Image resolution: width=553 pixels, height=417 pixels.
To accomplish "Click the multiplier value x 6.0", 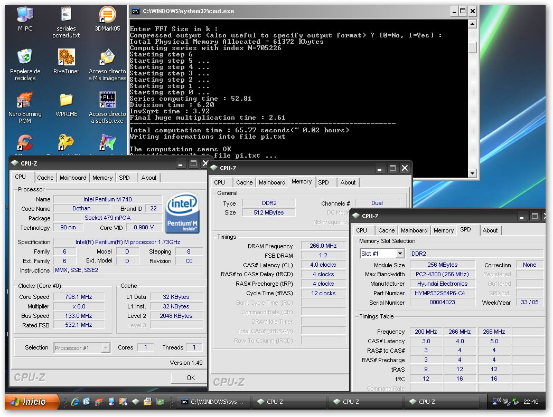I will tap(79, 306).
